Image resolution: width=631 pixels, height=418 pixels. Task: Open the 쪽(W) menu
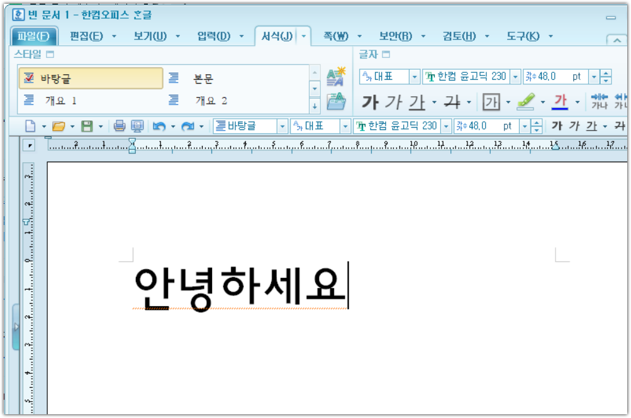point(335,36)
